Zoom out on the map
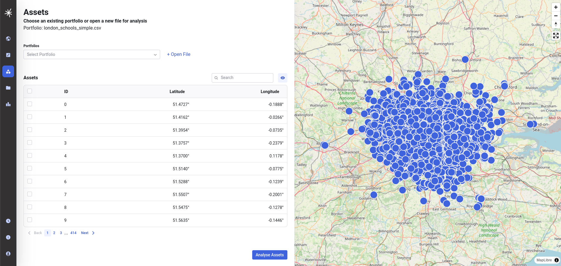This screenshot has width=561, height=266. pos(556,16)
